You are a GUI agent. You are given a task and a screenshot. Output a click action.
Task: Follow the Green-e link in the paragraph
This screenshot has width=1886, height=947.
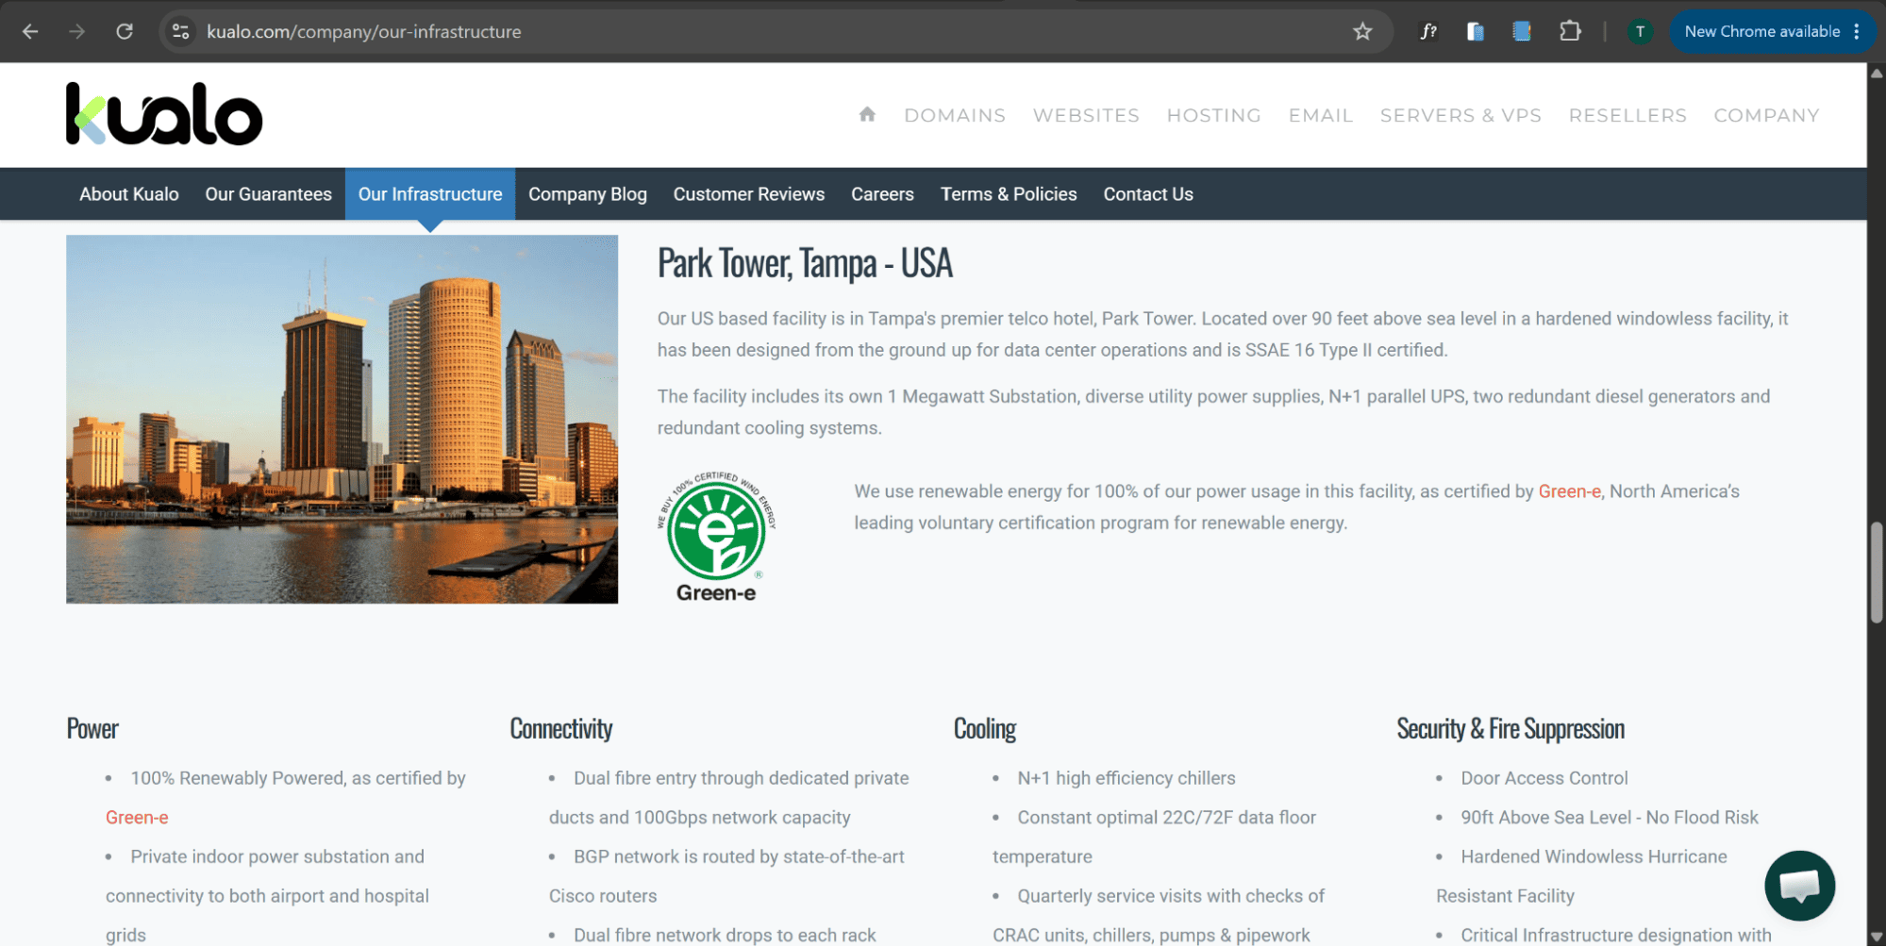(x=1569, y=491)
